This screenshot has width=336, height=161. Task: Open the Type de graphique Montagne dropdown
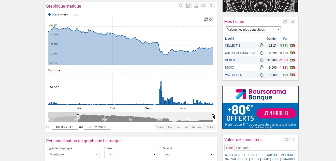point(74,154)
